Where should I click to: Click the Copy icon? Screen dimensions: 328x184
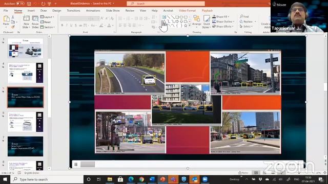(x=13, y=22)
